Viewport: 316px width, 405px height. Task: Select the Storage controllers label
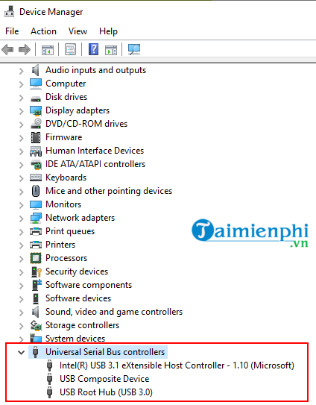pos(83,325)
